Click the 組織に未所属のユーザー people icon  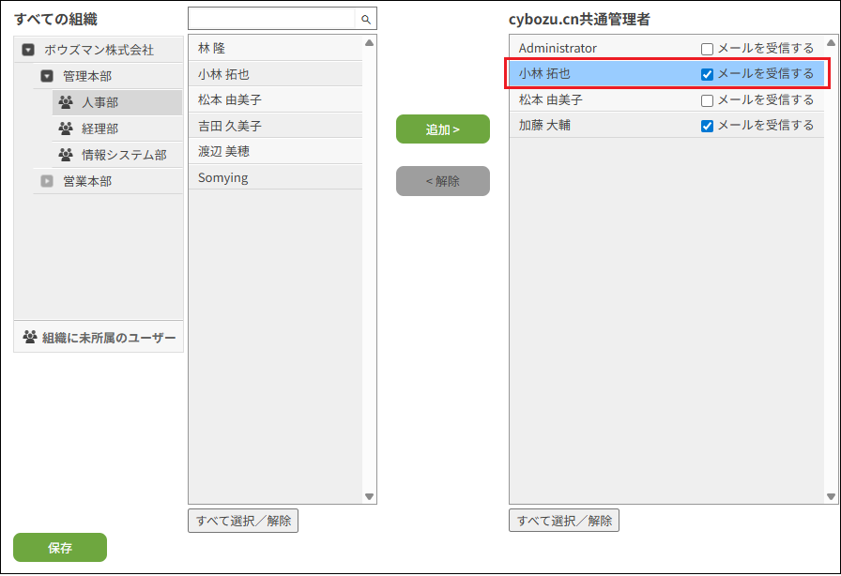[x=30, y=337]
